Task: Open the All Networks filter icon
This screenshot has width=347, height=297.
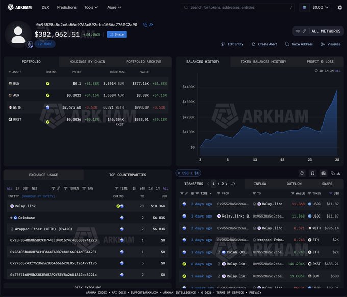Action: click(x=298, y=31)
